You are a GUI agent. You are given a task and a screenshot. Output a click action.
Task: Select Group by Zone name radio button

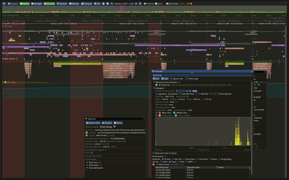184,159
